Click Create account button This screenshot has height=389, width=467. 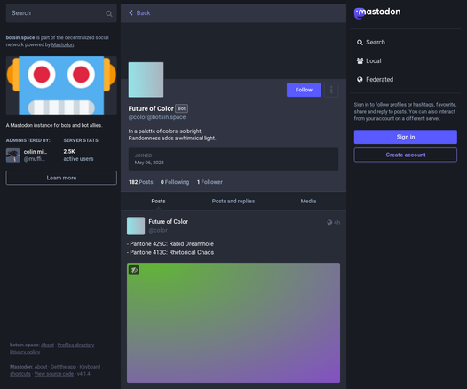pos(406,155)
